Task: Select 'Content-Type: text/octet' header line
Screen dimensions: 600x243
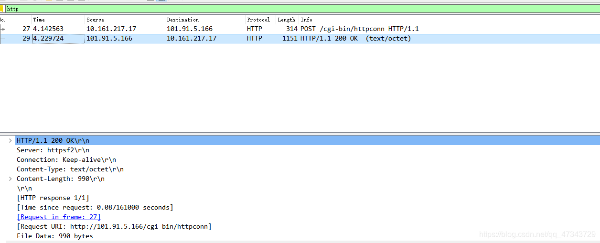Action: 70,169
